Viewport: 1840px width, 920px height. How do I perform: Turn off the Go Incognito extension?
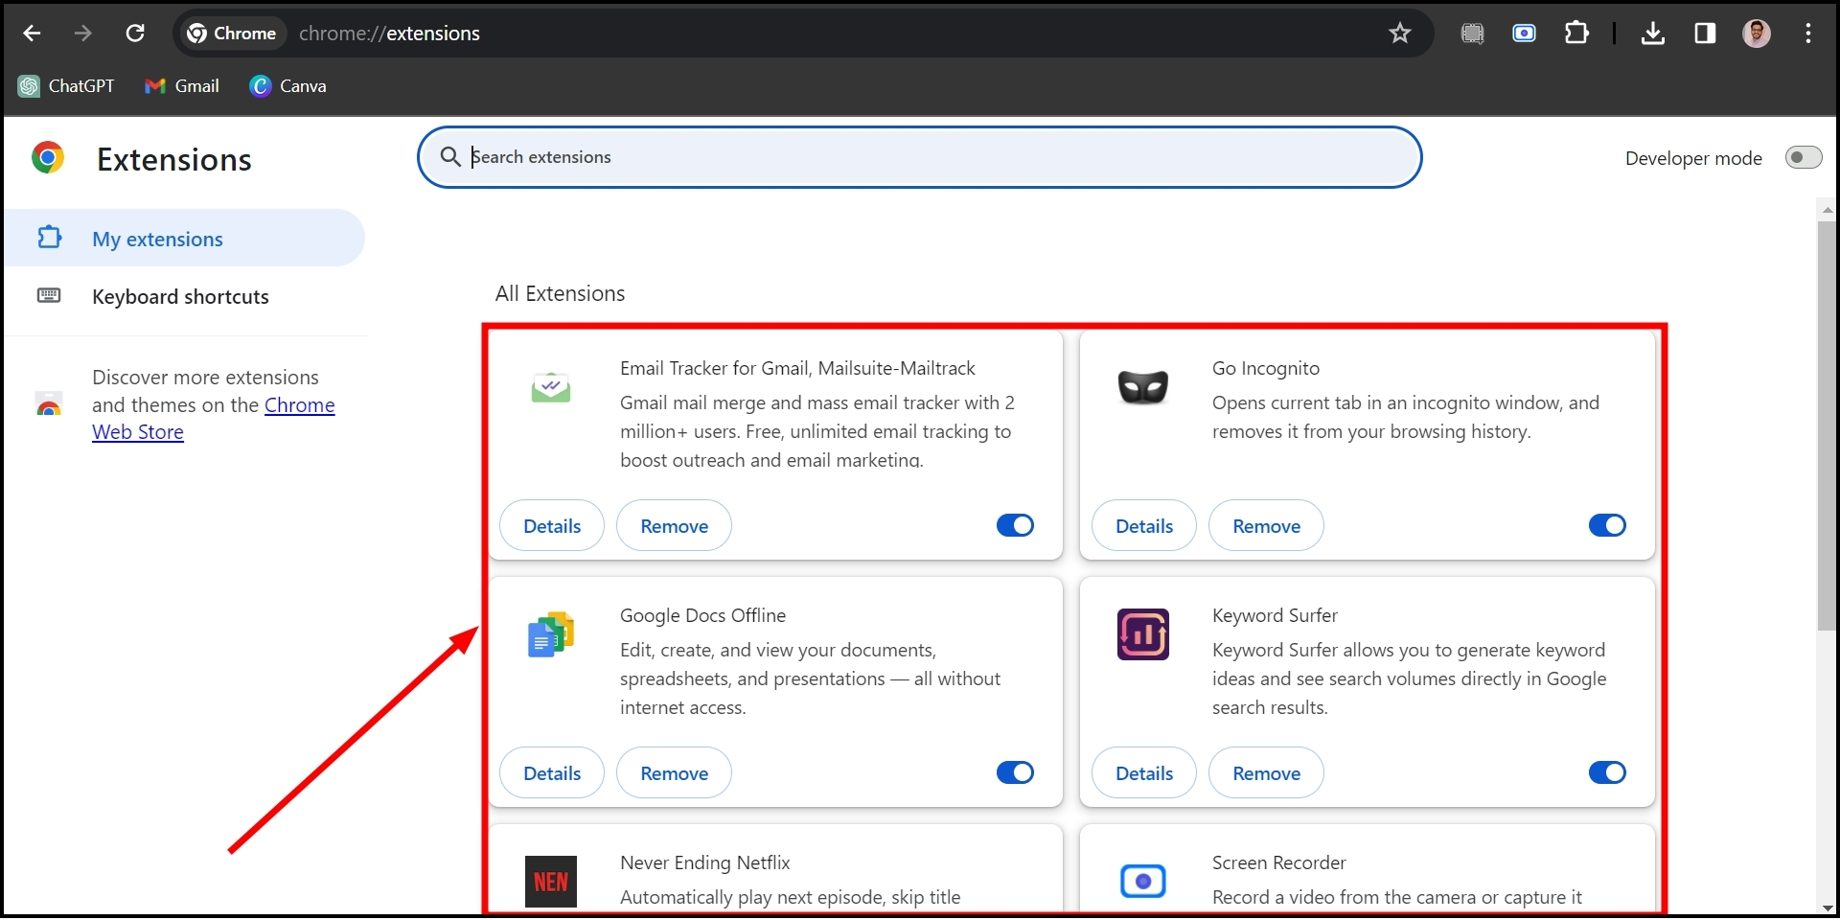click(1607, 525)
